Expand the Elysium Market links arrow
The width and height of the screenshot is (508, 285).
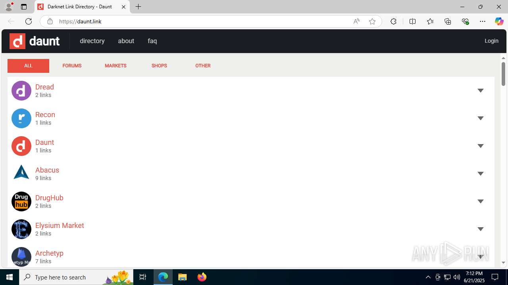pyautogui.click(x=481, y=229)
